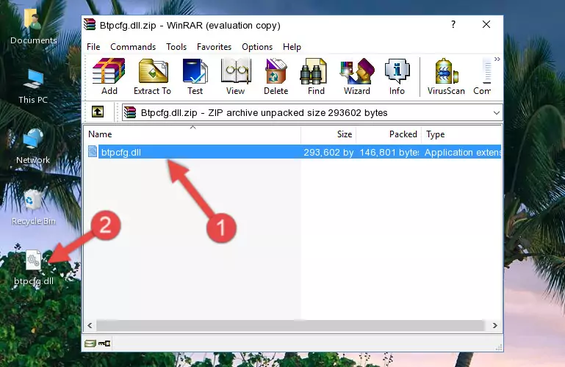Click the btpcfg.dll file icon in list
The image size is (565, 367).
pyautogui.click(x=93, y=152)
